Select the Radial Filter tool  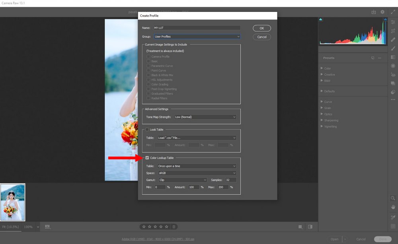point(393,66)
